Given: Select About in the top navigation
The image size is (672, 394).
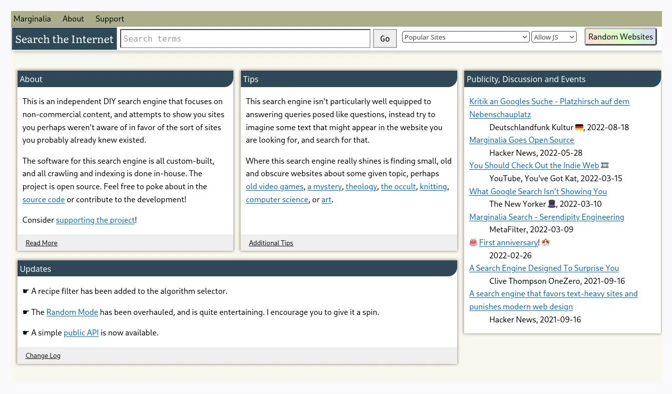Looking at the screenshot, I should pyautogui.click(x=73, y=19).
